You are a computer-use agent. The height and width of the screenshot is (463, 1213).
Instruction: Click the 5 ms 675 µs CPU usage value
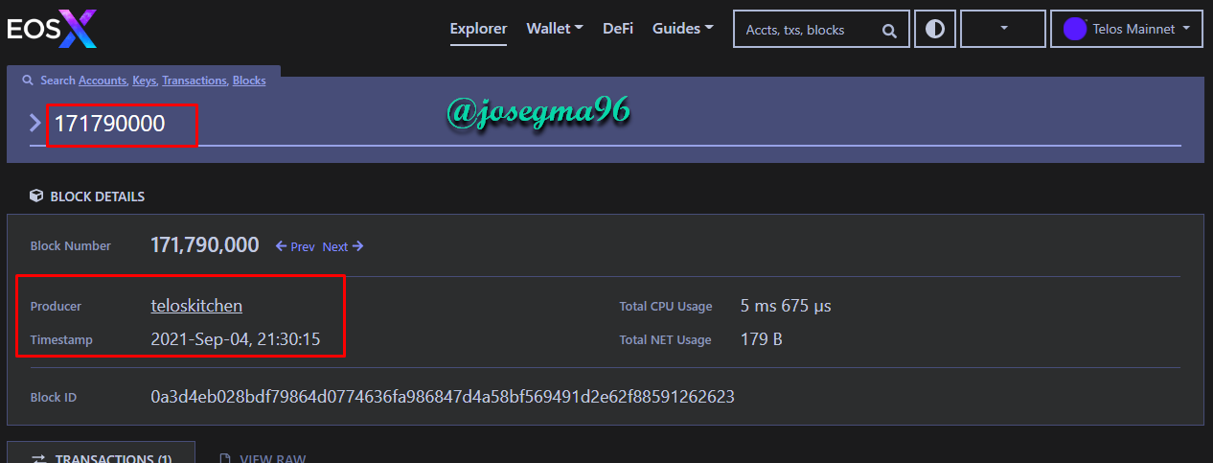786,307
